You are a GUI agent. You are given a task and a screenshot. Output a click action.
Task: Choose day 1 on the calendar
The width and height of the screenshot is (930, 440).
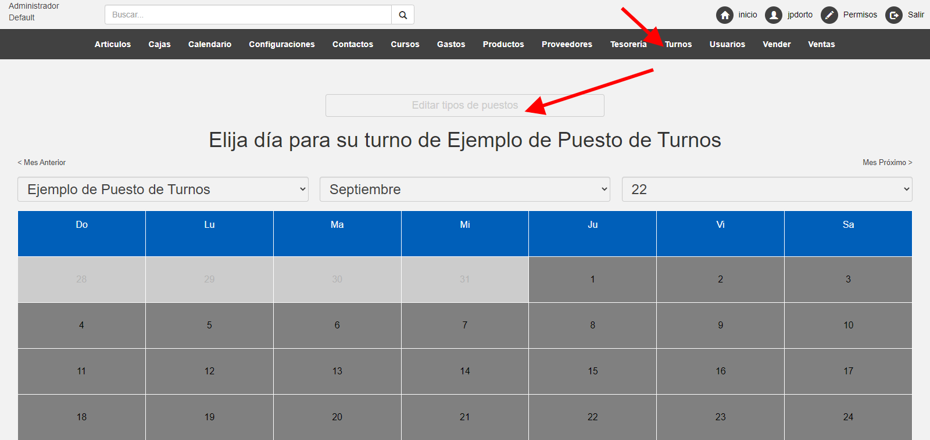point(592,279)
